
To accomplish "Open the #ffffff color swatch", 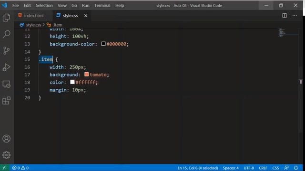I will [72, 82].
